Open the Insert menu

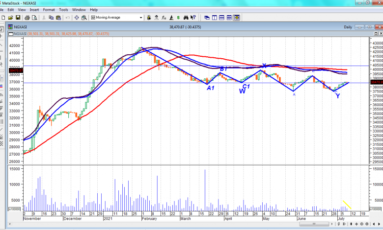tap(34, 10)
